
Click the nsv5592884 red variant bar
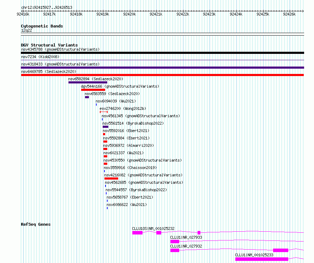[x=105, y=142]
